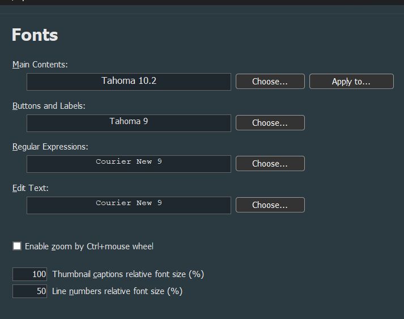Screen dimensions: 404x319
Task: Click Thumbnail captions relative font size label
Action: click(127, 274)
